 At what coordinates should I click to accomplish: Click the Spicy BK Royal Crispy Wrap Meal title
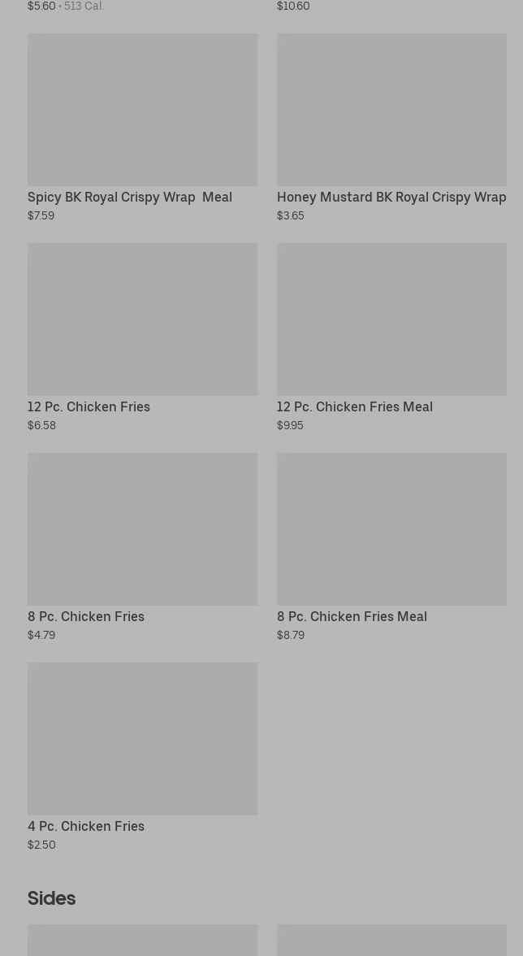[130, 198]
